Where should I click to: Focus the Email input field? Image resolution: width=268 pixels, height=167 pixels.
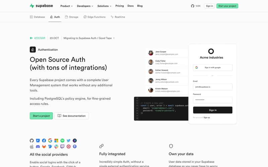(213, 87)
